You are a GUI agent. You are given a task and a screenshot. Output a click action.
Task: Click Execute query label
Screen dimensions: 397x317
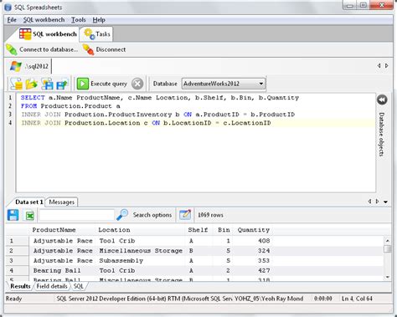click(x=109, y=84)
